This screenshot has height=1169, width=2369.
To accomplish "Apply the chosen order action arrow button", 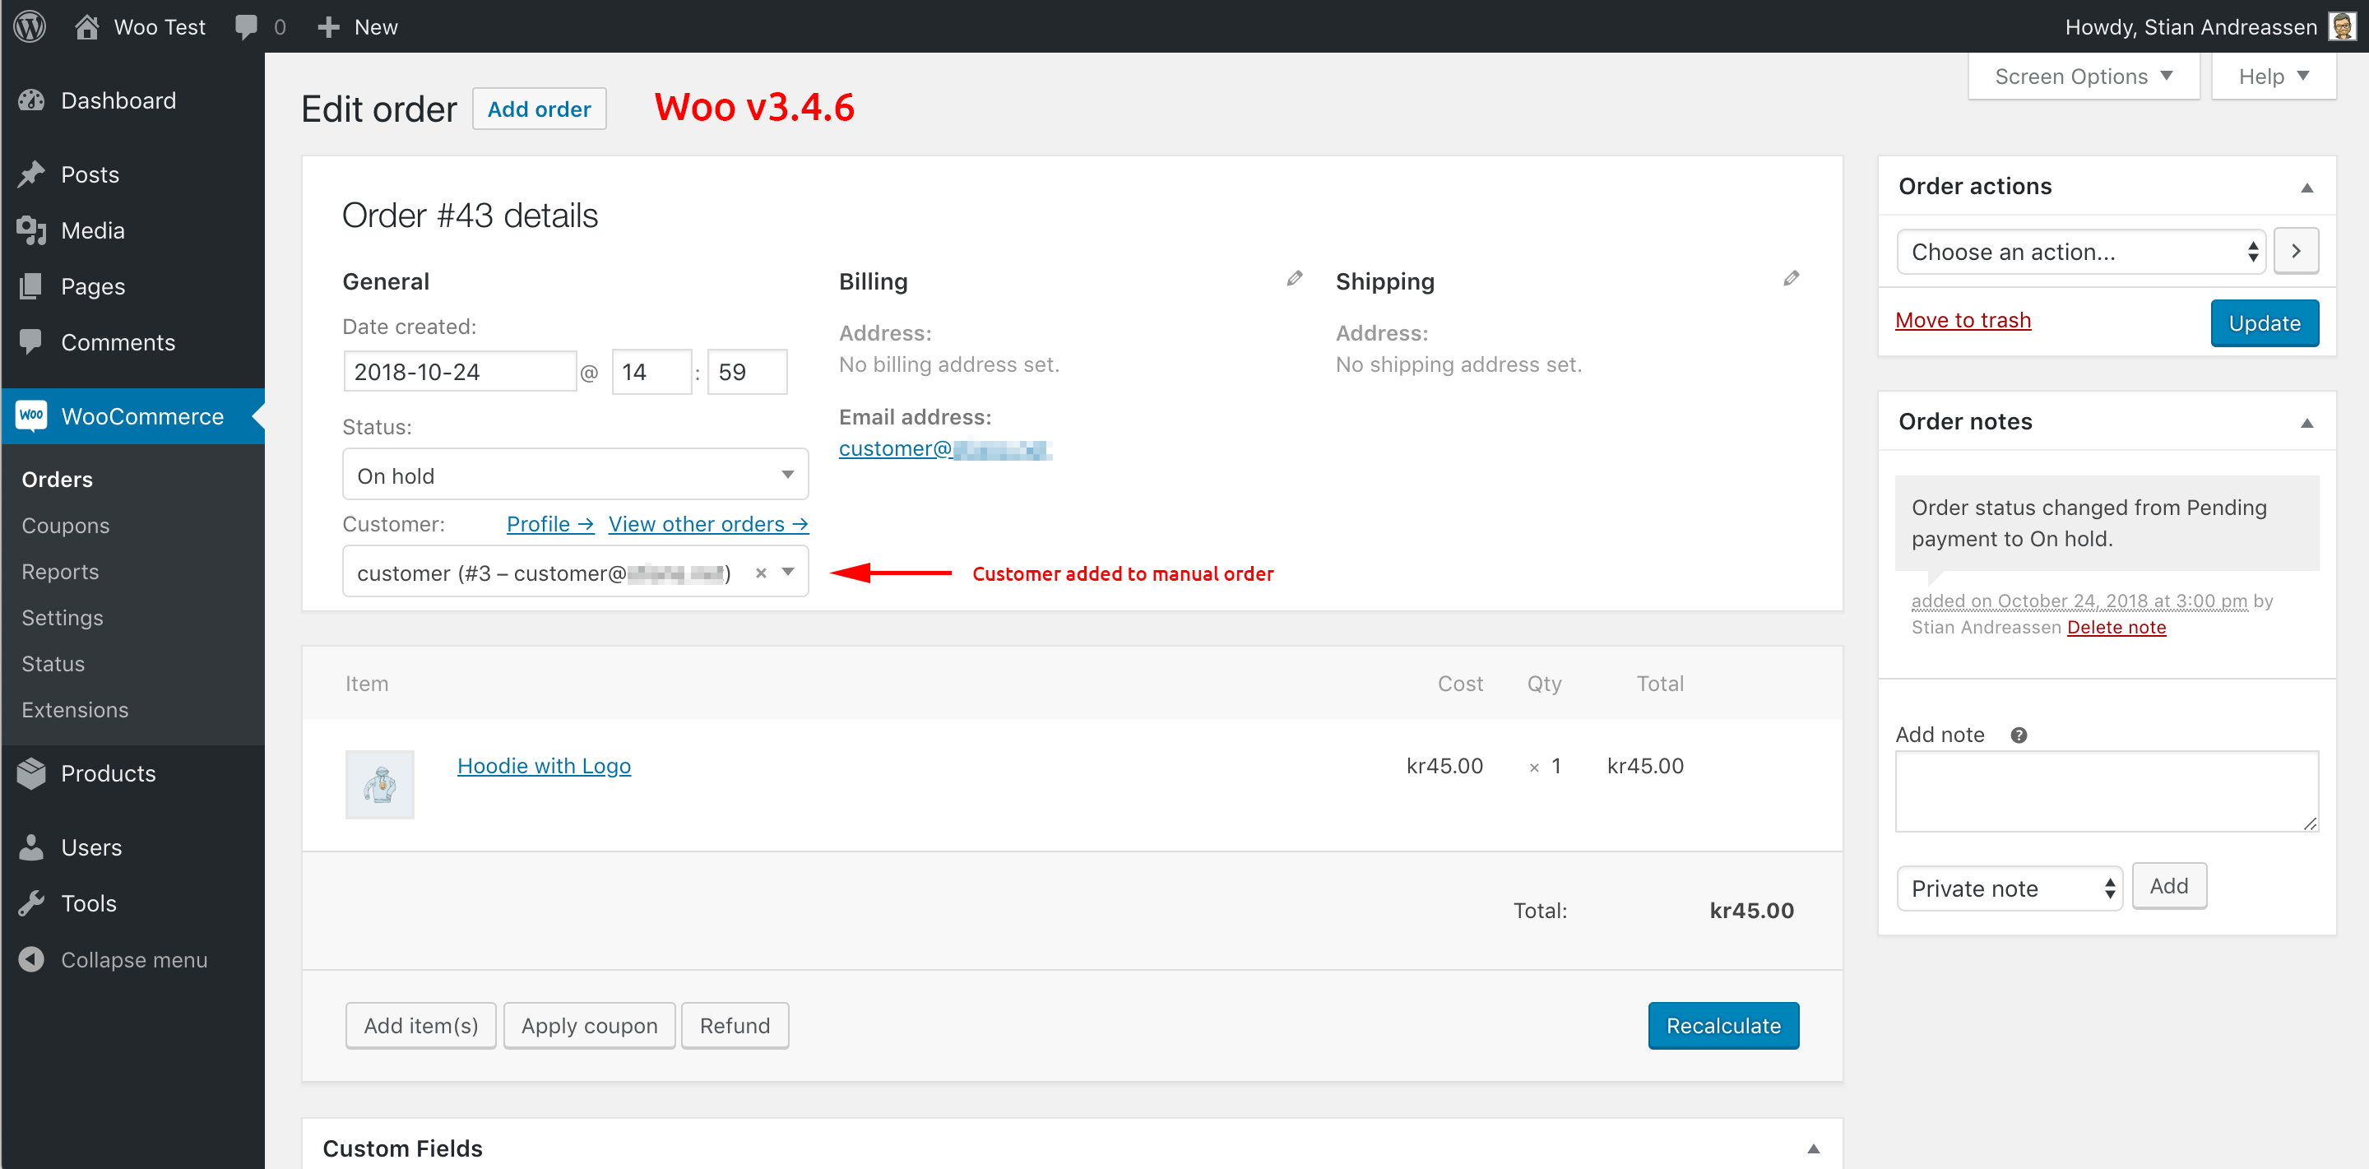I will click(x=2296, y=251).
